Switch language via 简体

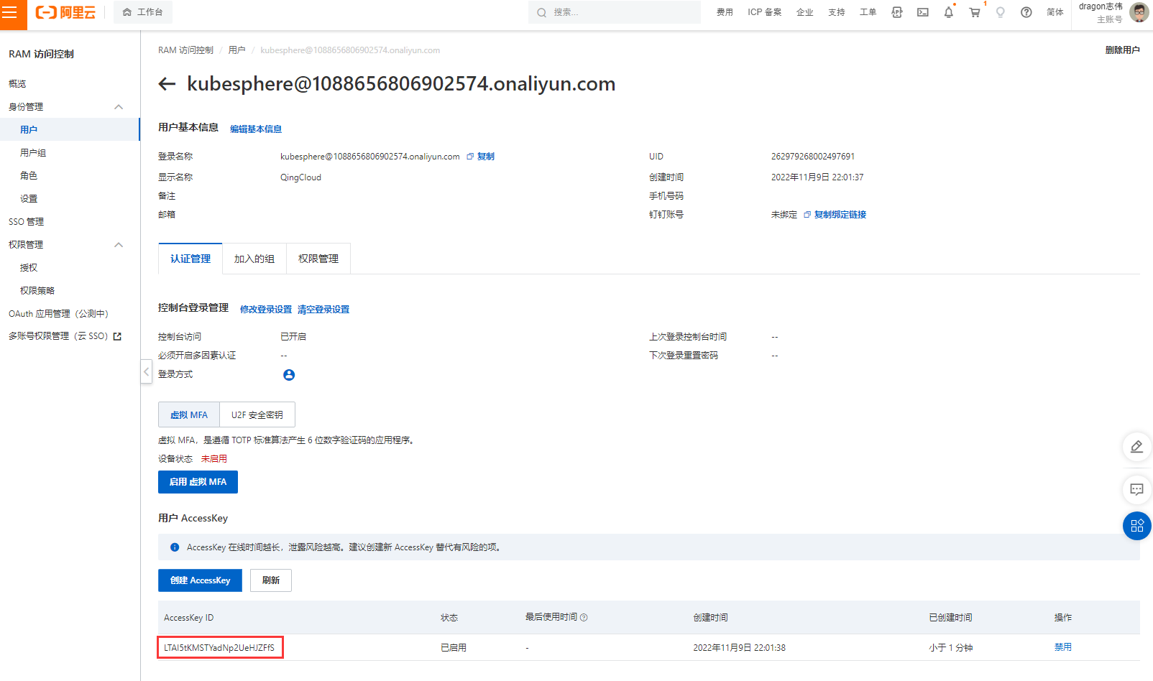coord(1055,12)
